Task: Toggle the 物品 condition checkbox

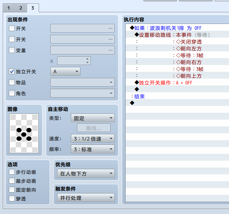Action: [x=12, y=82]
